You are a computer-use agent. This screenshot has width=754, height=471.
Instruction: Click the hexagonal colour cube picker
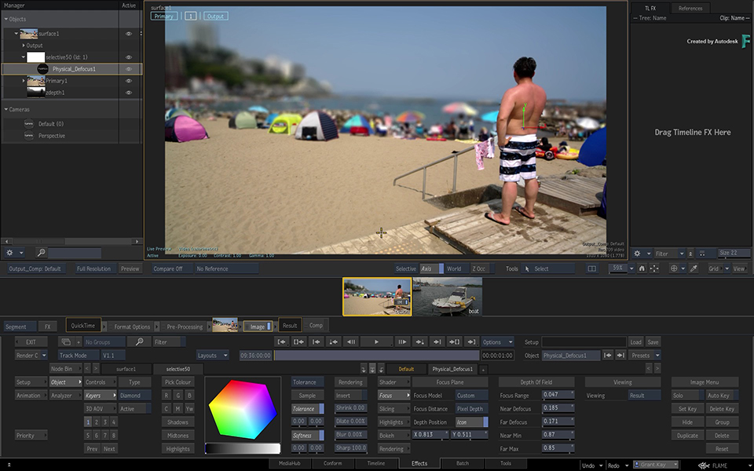point(242,409)
